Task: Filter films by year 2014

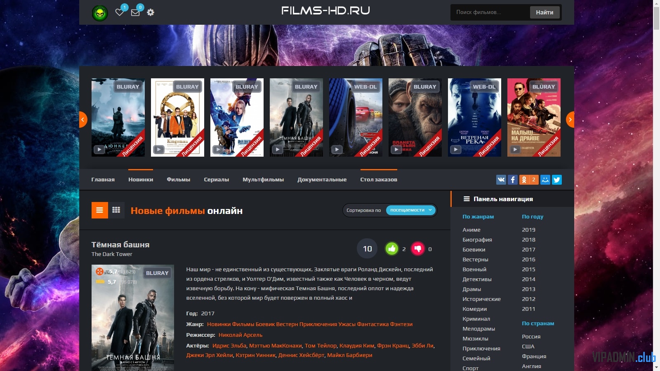Action: 529,279
